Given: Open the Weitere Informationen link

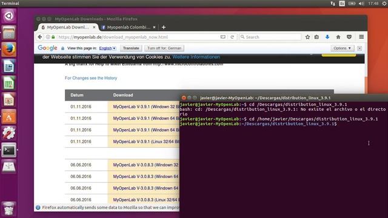Looking at the screenshot, I should [196, 57].
